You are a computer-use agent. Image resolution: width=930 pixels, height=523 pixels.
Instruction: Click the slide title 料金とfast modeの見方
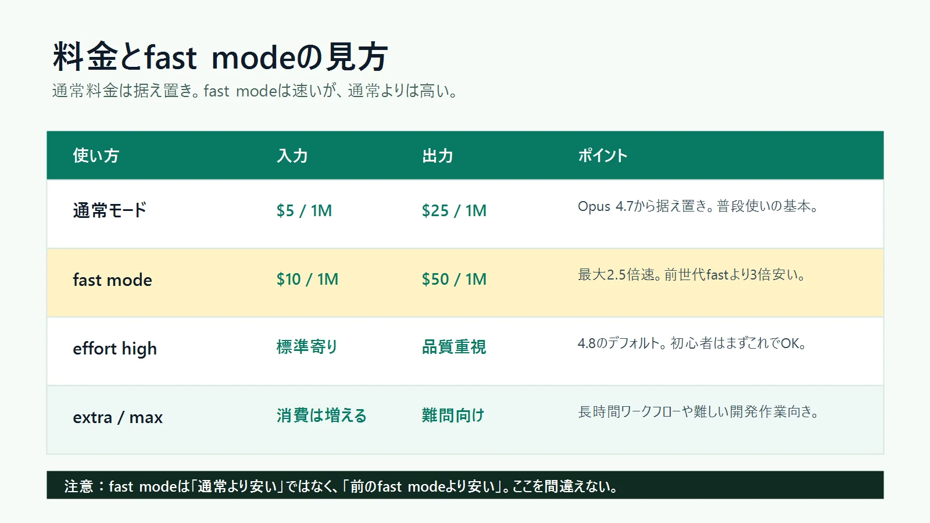(220, 57)
